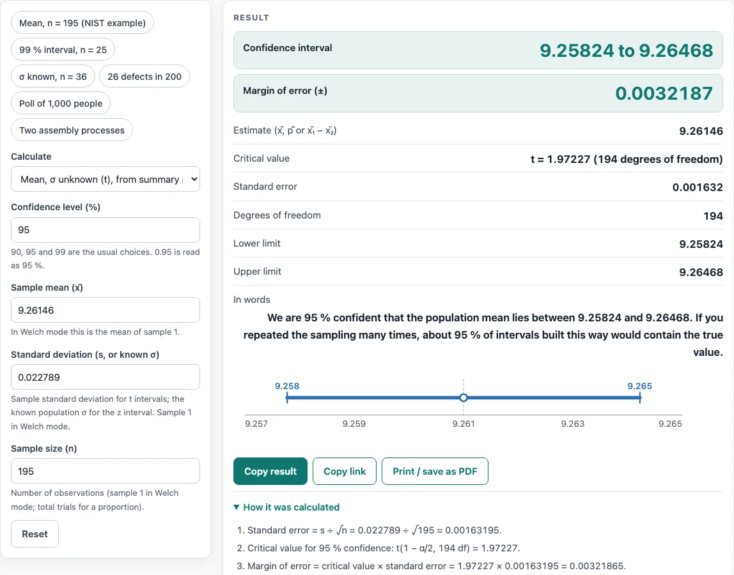Screen dimensions: 734x575
Task: Print or save result as PDF
Action: tap(435, 471)
